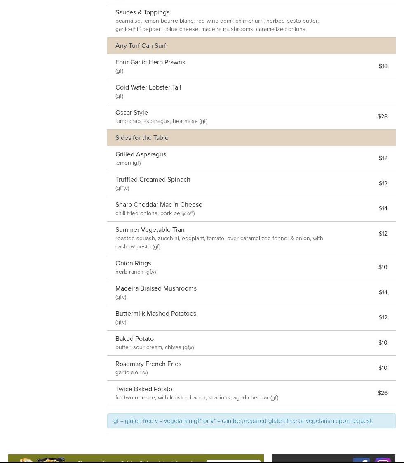Click the Any Turf Can Surf header
This screenshot has width=404, height=463.
click(141, 46)
